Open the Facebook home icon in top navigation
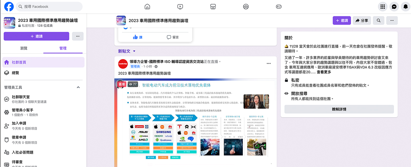This screenshot has width=411, height=167. (147, 7)
